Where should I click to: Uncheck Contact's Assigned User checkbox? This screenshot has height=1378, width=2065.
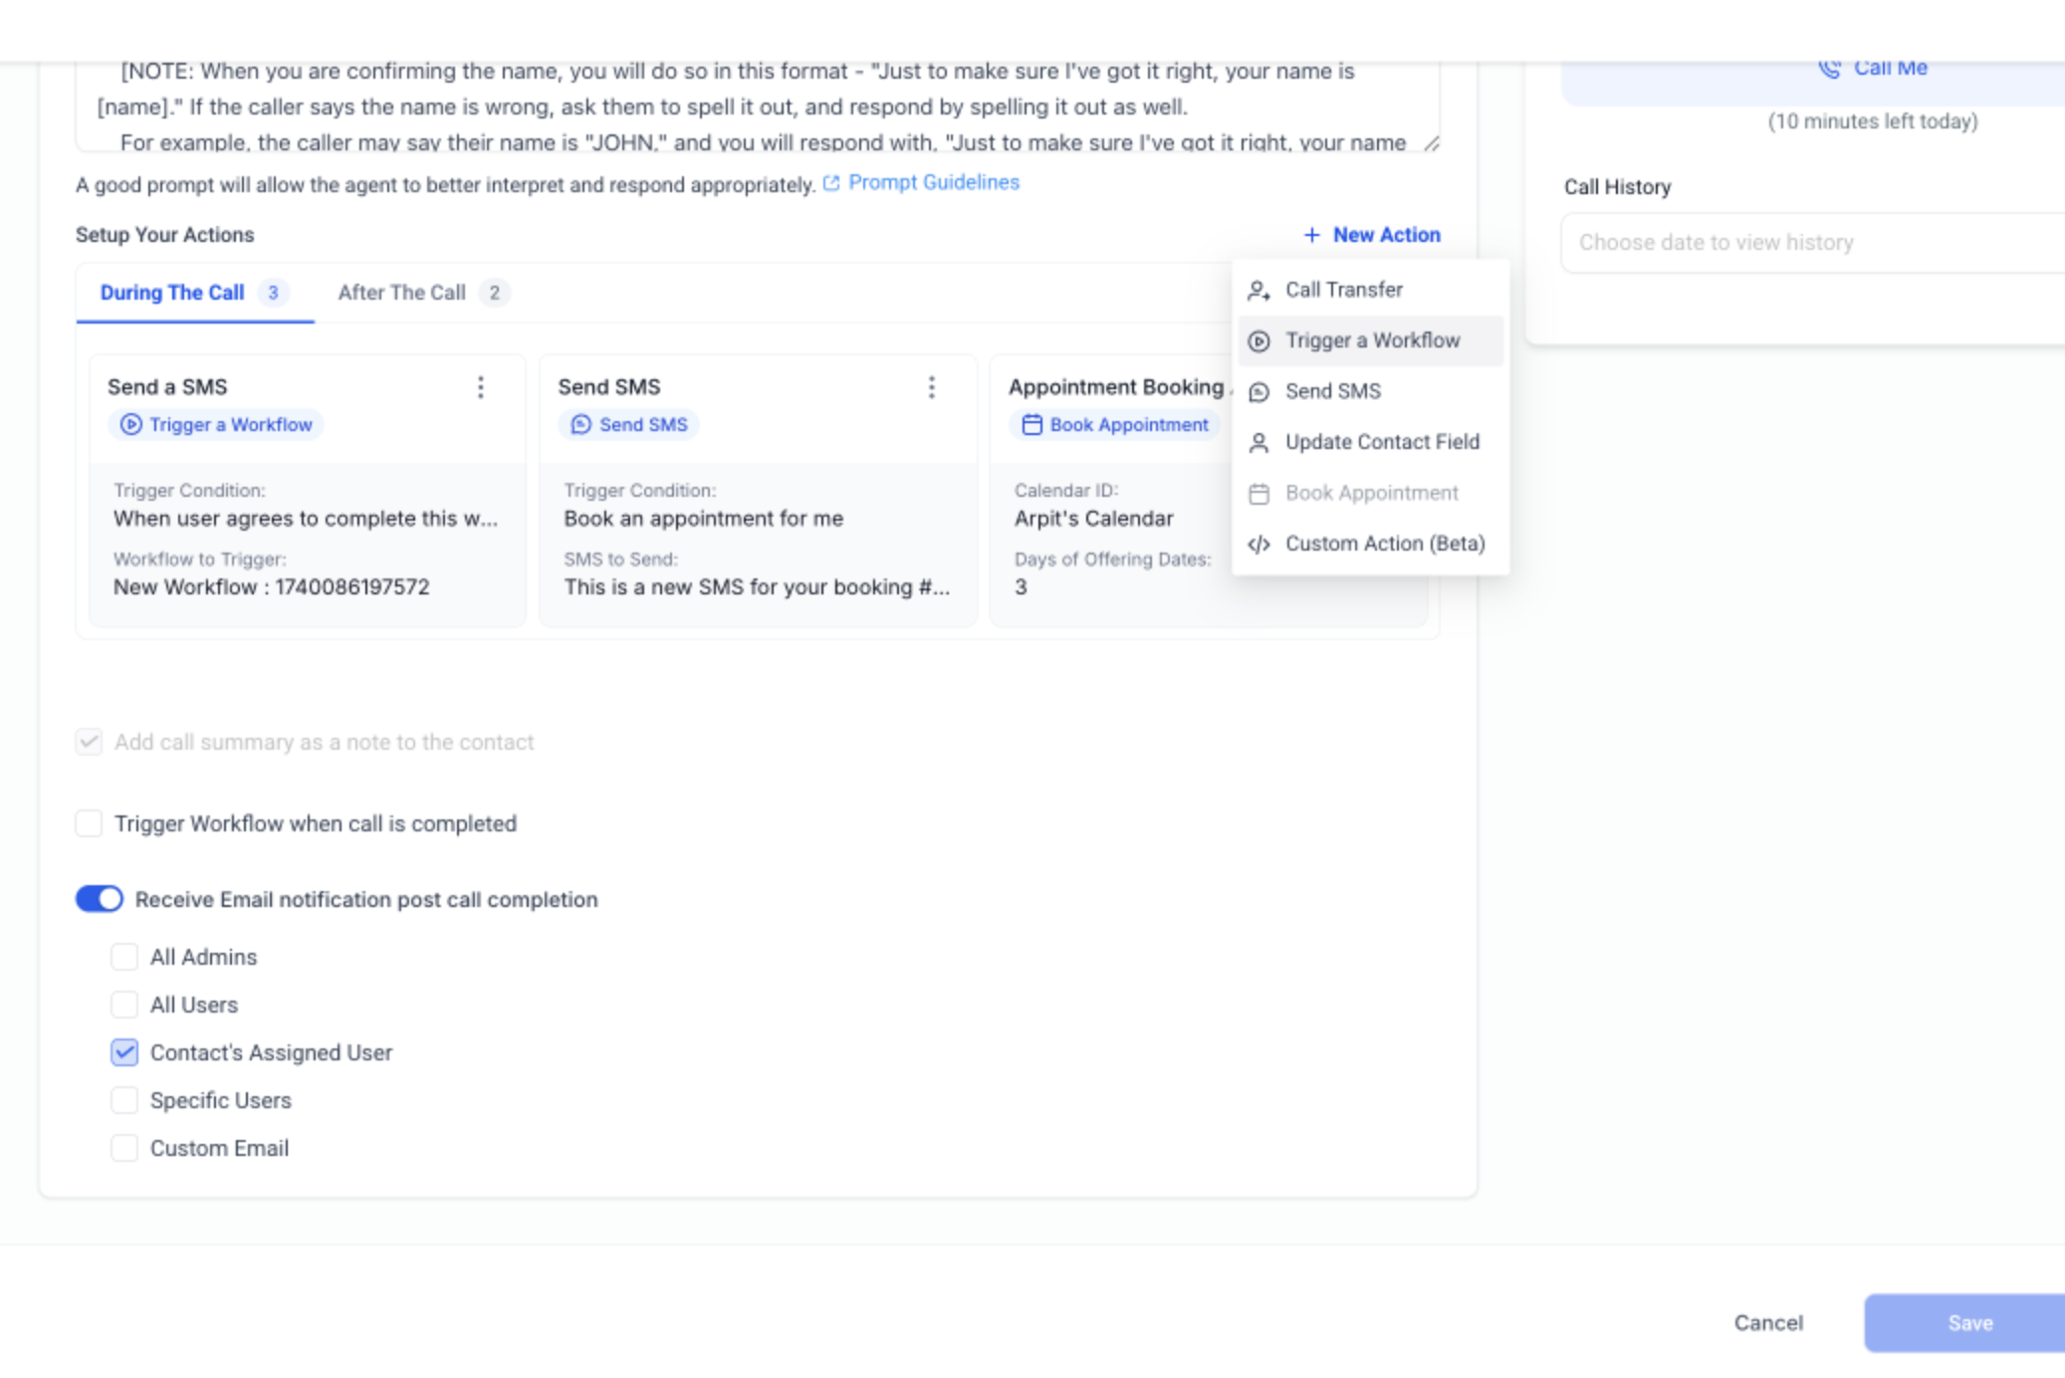coord(124,1052)
